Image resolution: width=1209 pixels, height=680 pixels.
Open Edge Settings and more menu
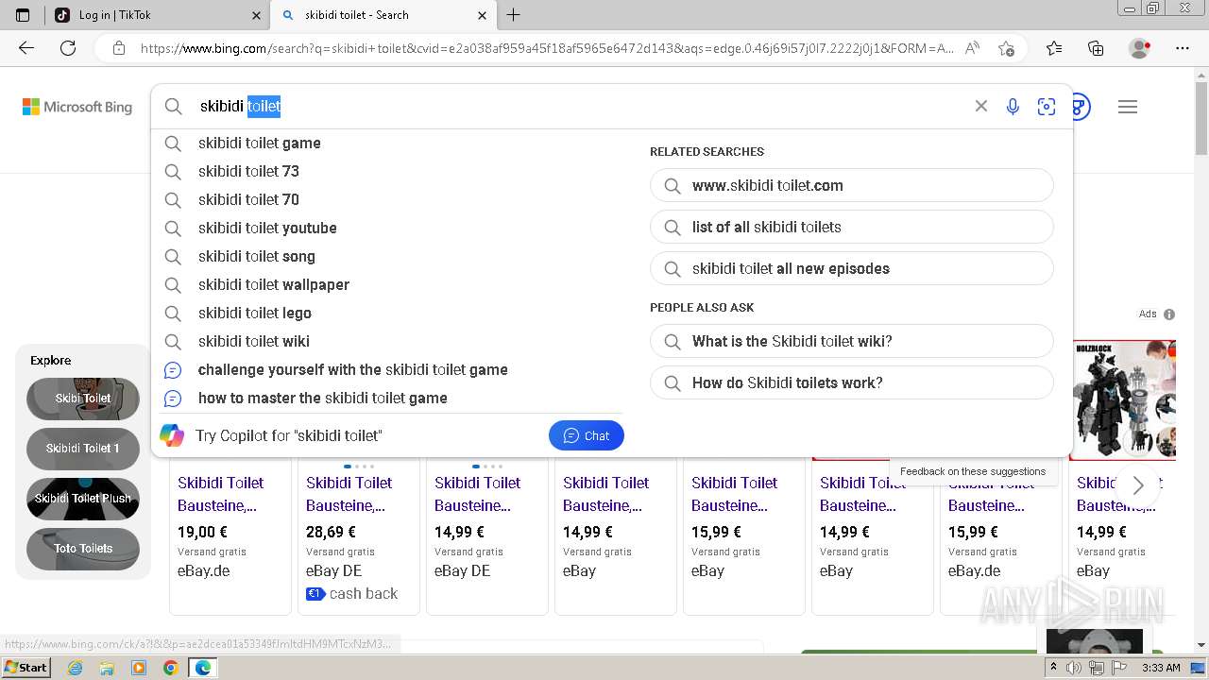(x=1183, y=48)
